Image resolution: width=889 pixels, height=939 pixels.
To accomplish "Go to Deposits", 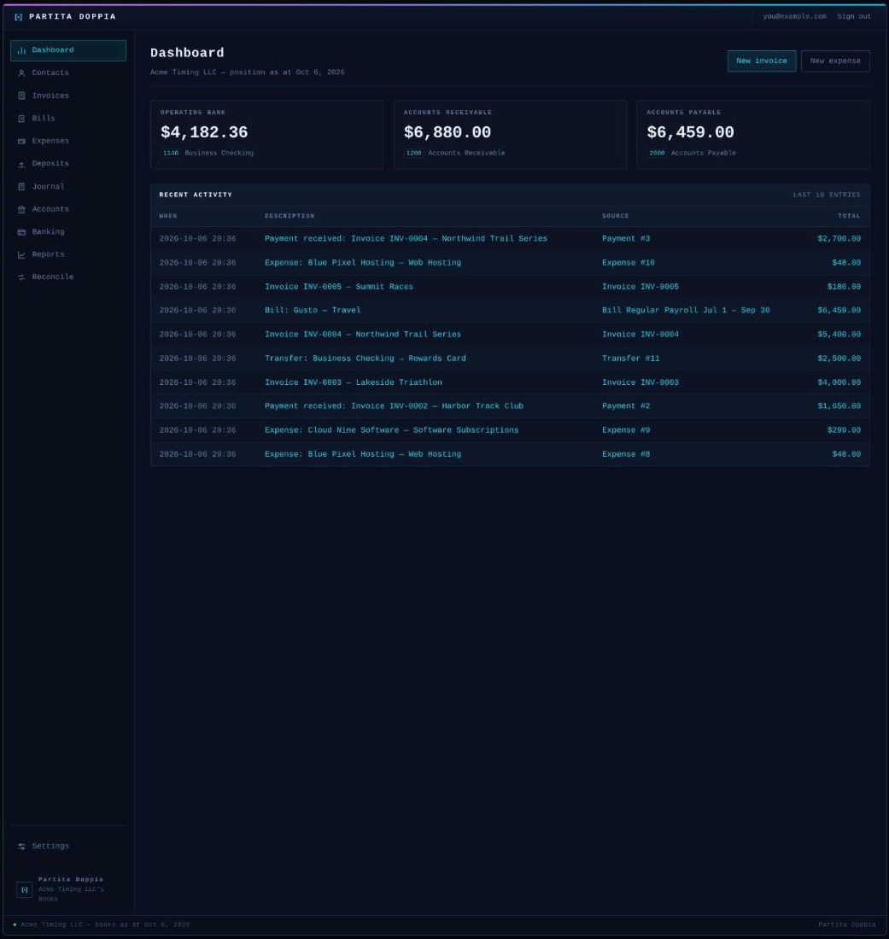I will tap(68, 164).
